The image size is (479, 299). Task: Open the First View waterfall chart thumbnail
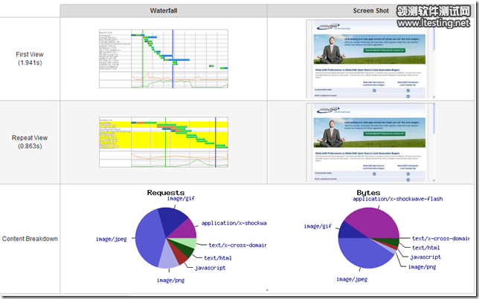(x=163, y=59)
